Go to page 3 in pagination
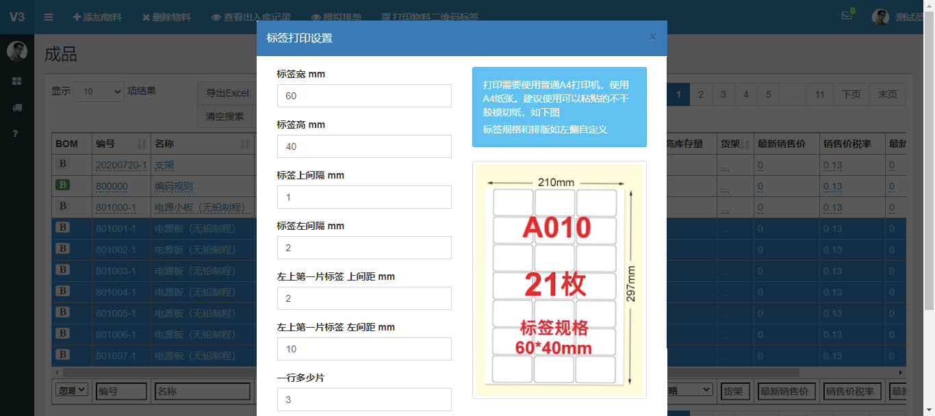The height and width of the screenshot is (416, 935). click(723, 94)
